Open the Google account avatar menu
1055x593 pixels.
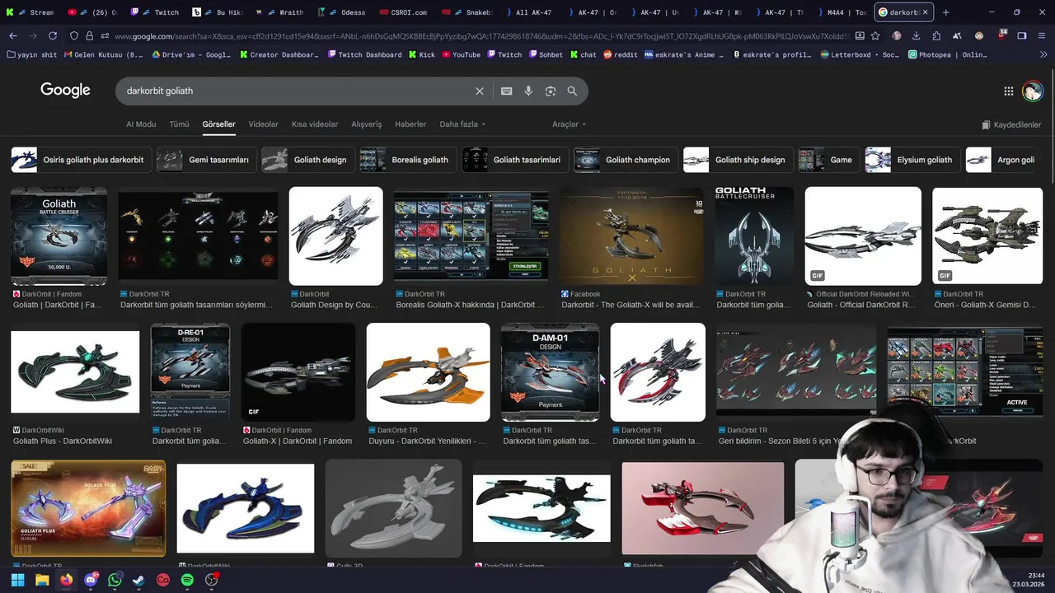[1032, 91]
